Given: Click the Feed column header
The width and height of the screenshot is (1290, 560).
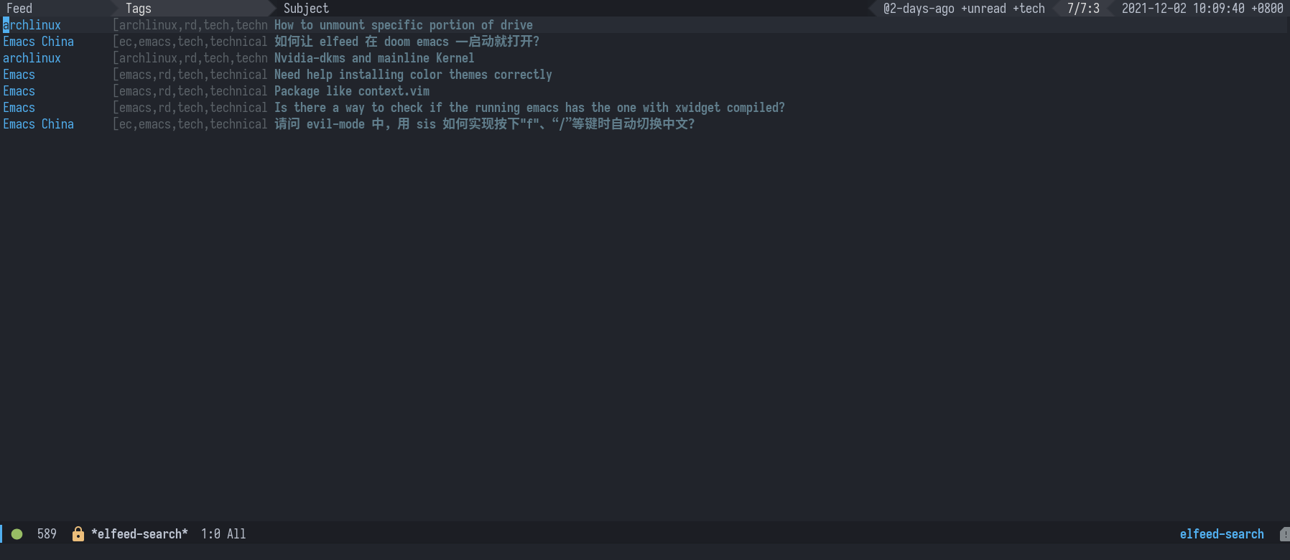Looking at the screenshot, I should point(19,8).
